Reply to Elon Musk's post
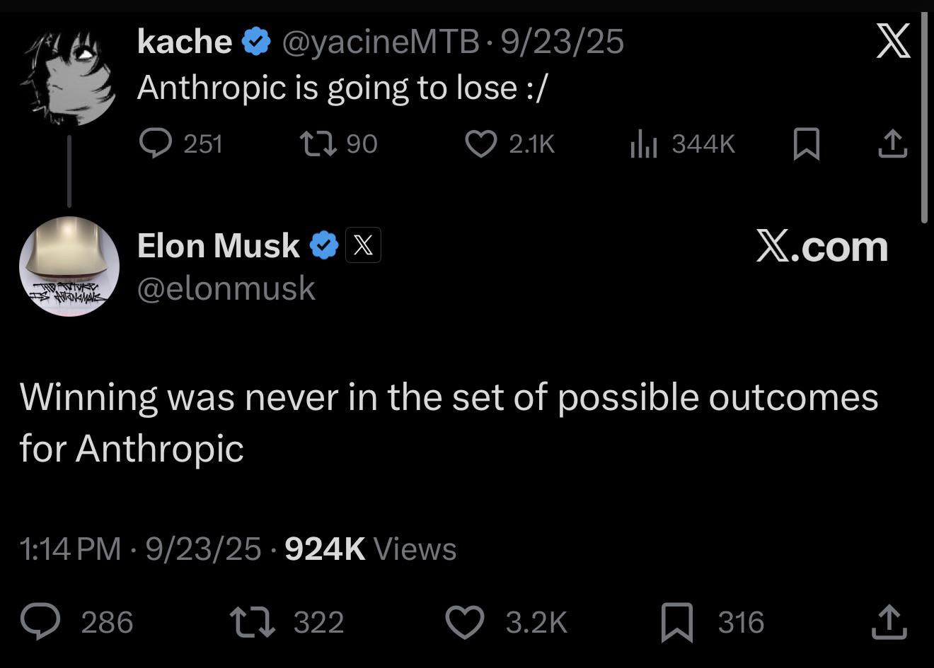Viewport: 934px width, 668px height. [40, 622]
